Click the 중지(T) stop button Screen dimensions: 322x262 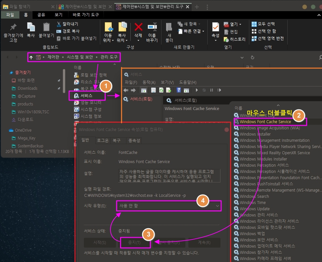(135, 242)
